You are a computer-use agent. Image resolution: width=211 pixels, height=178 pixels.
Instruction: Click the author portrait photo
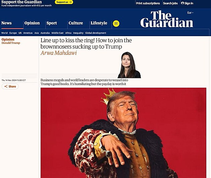pyautogui.click(x=129, y=65)
